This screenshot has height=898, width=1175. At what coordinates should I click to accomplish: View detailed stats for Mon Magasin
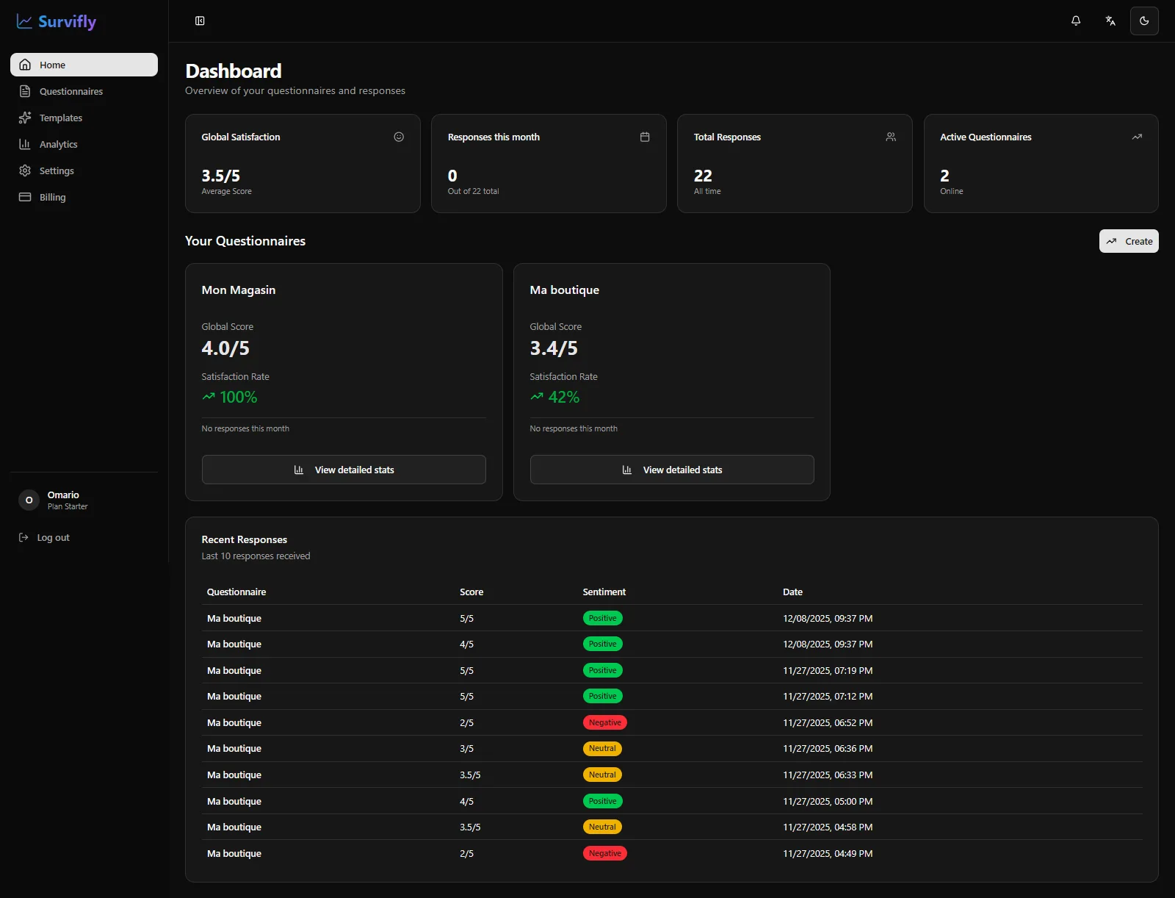click(344, 470)
